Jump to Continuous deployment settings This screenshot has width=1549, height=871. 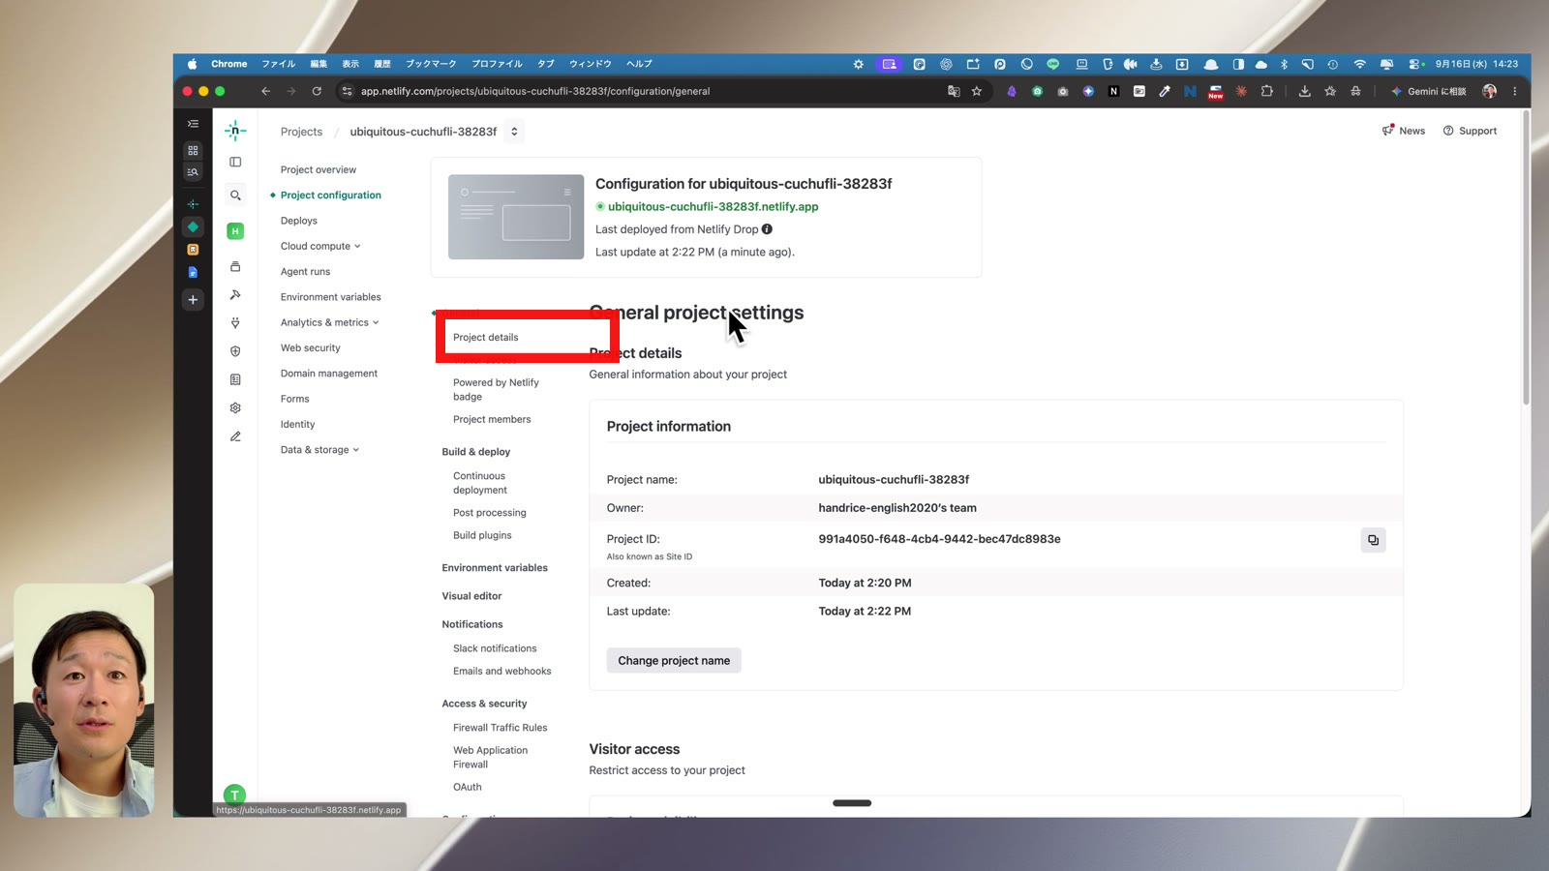[480, 483]
